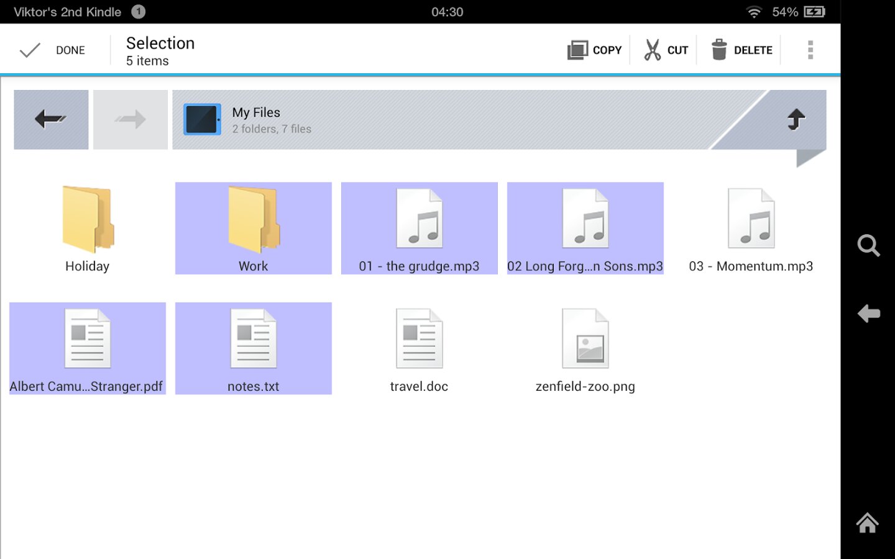Open the notification badge in status bar

[139, 12]
